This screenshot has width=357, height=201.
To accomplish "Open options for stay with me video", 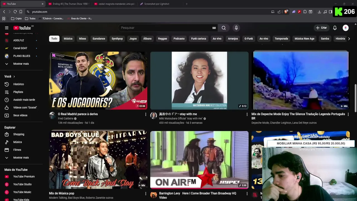I will (247, 114).
